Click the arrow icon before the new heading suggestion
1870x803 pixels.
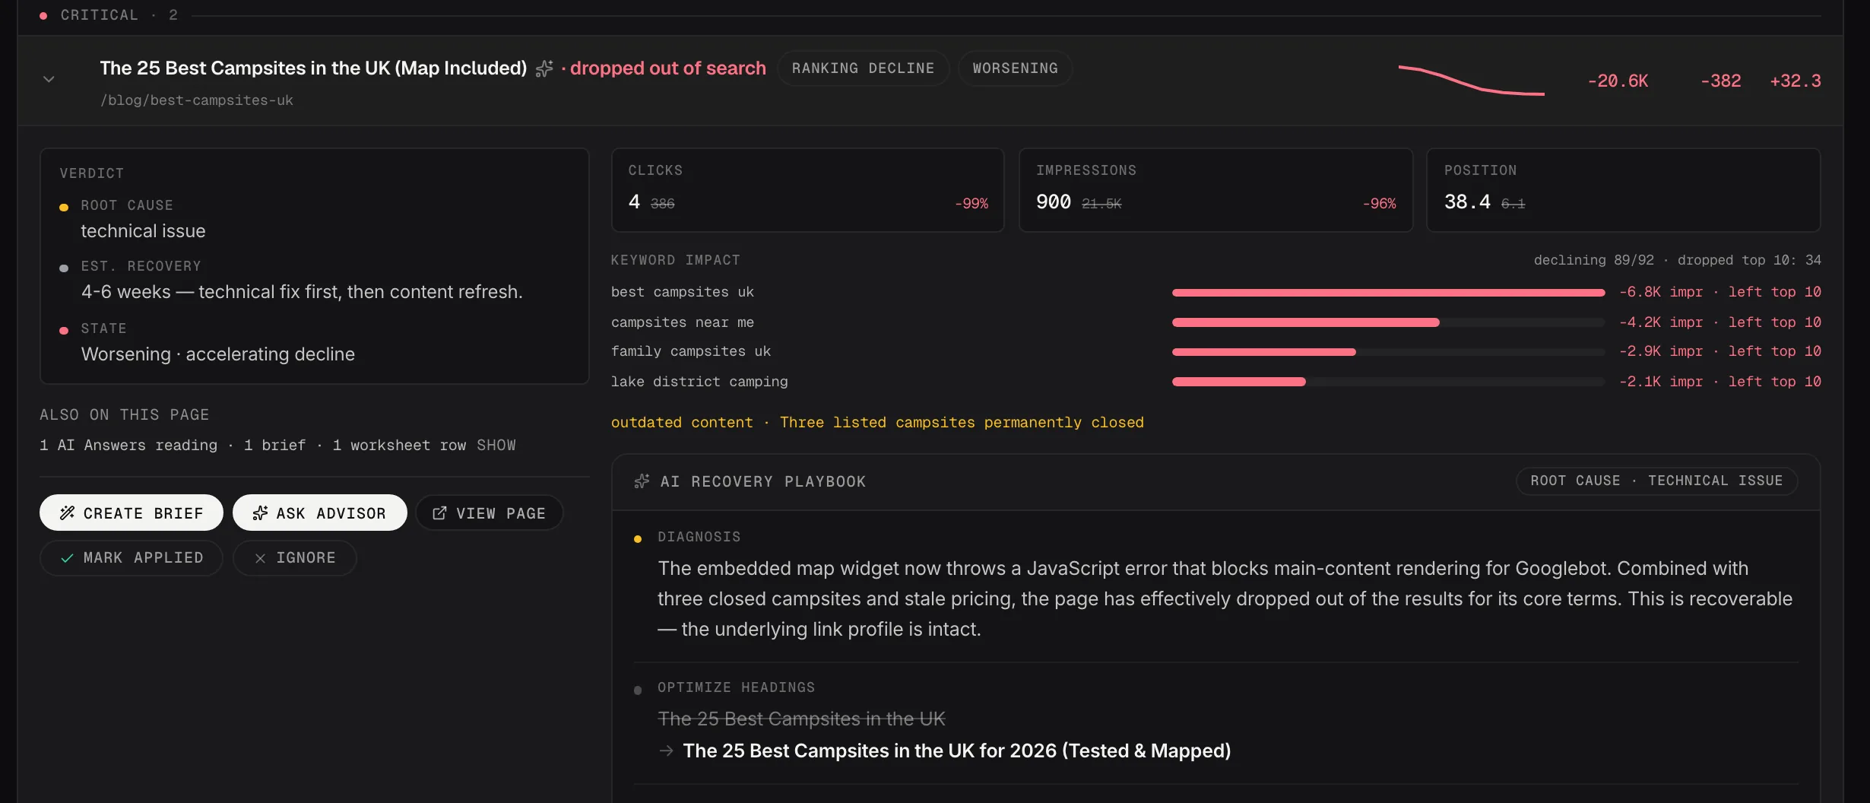pyautogui.click(x=666, y=751)
